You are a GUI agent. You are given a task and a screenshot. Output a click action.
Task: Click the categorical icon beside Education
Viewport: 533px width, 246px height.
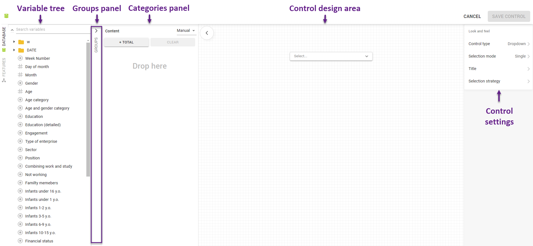pos(20,116)
